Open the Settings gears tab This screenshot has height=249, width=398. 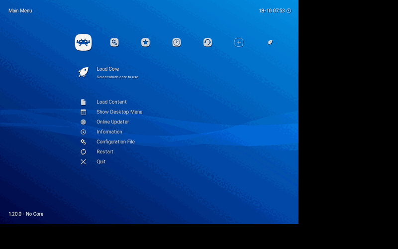(114, 42)
